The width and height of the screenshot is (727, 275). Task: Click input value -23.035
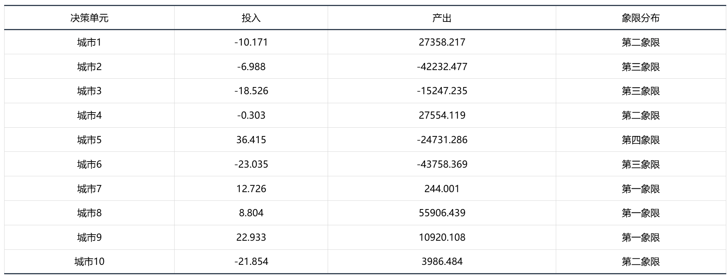pos(251,164)
